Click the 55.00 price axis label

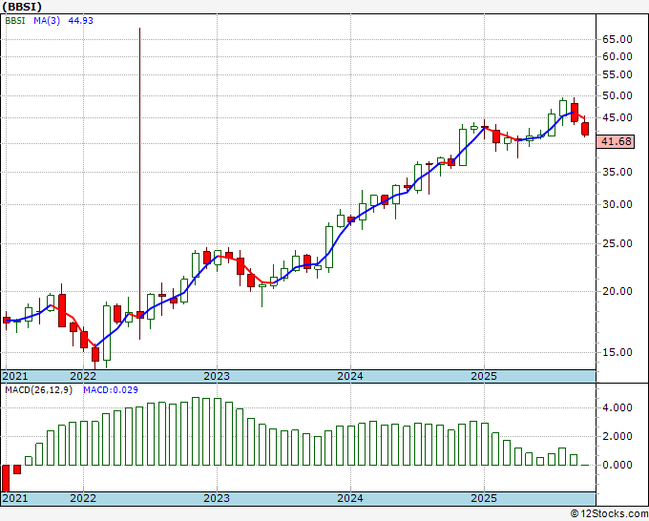[x=618, y=74]
